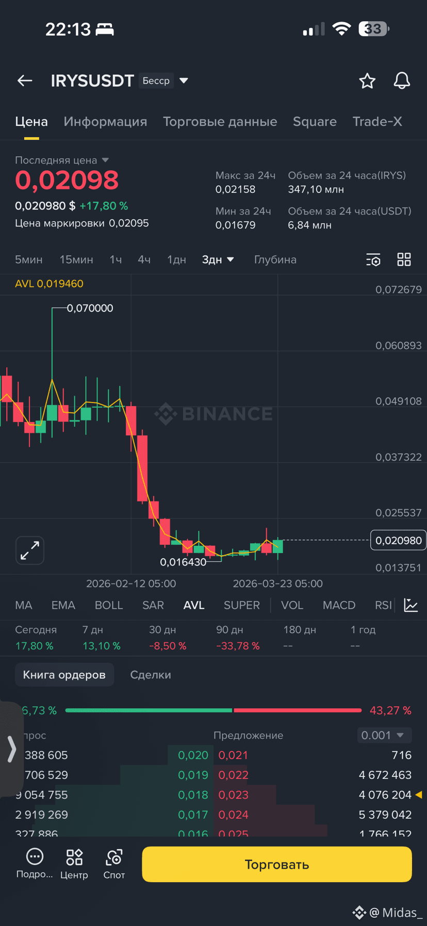Expand chart to fullscreen
Screen dimensions: 427x926
point(30,550)
